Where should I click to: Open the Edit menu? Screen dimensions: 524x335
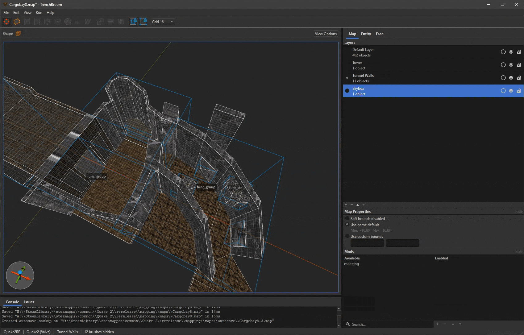16,13
